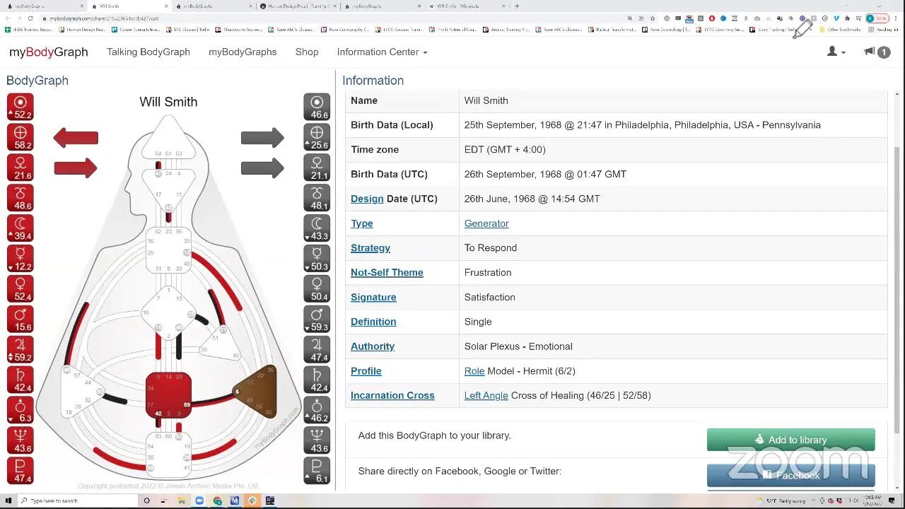
Task: Open the Signature definition link
Action: point(373,298)
